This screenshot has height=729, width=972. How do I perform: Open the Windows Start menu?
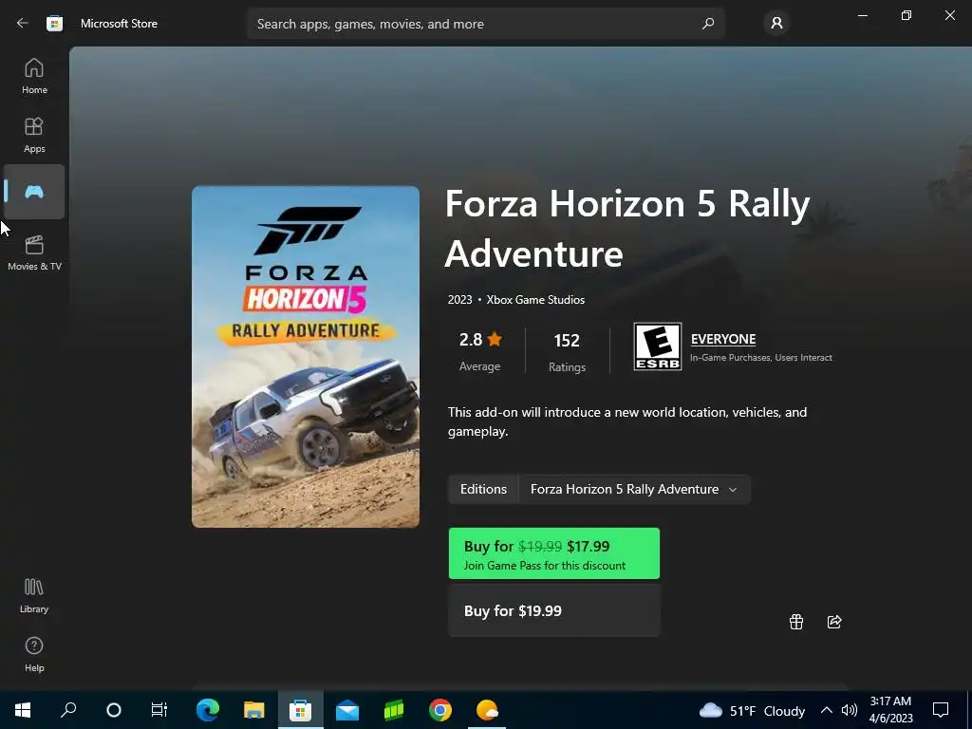tap(23, 710)
